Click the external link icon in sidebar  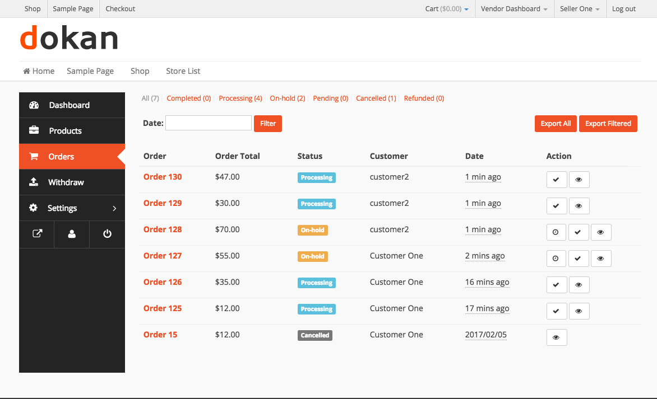37,234
